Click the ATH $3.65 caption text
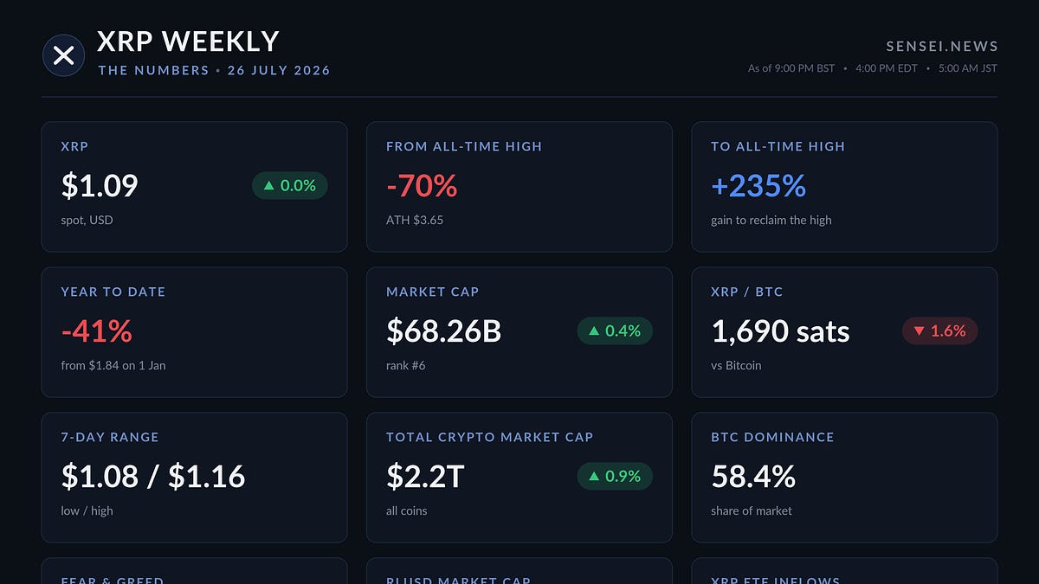The width and height of the screenshot is (1039, 584). click(415, 220)
